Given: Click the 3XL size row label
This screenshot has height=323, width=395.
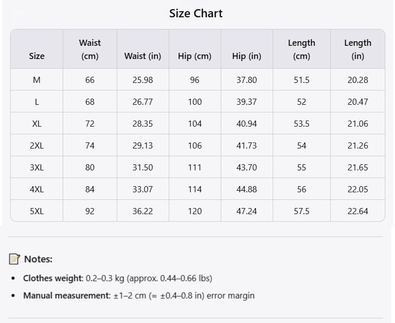Looking at the screenshot, I should pyautogui.click(x=37, y=167).
